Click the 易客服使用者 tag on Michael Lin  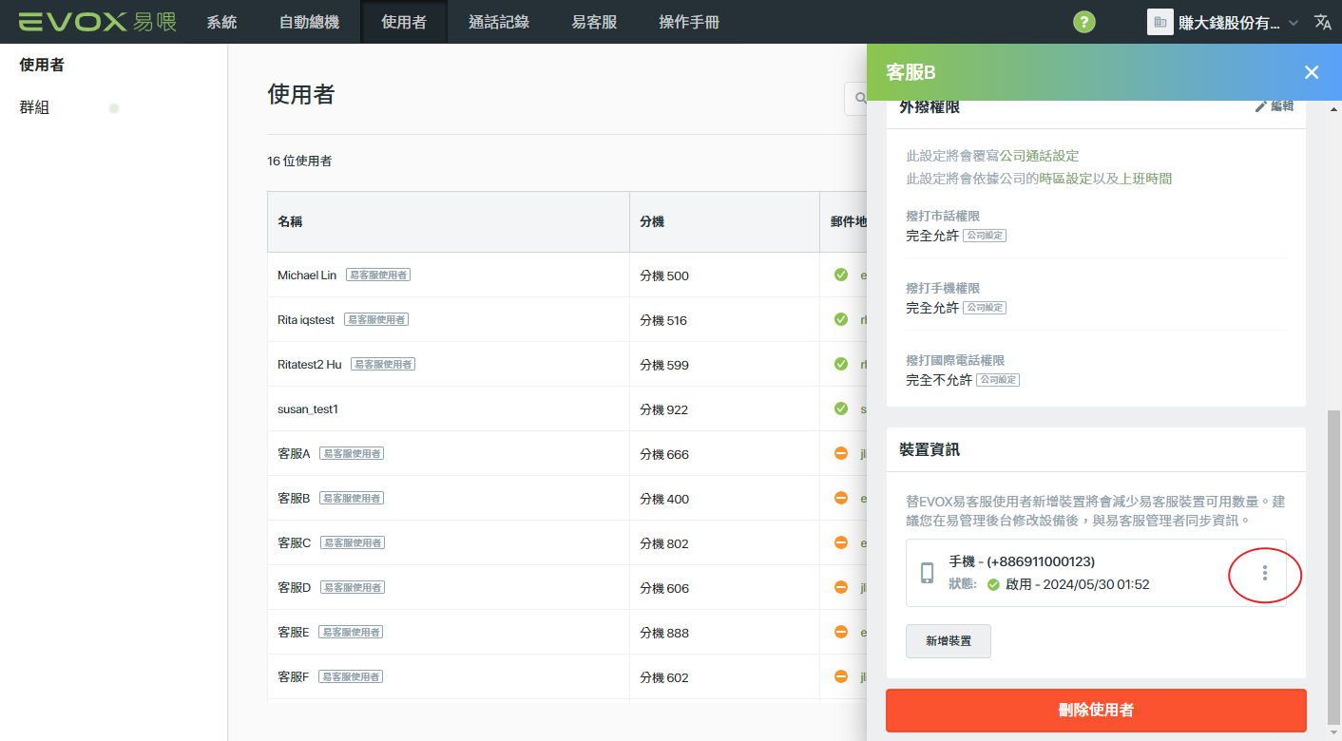(378, 275)
